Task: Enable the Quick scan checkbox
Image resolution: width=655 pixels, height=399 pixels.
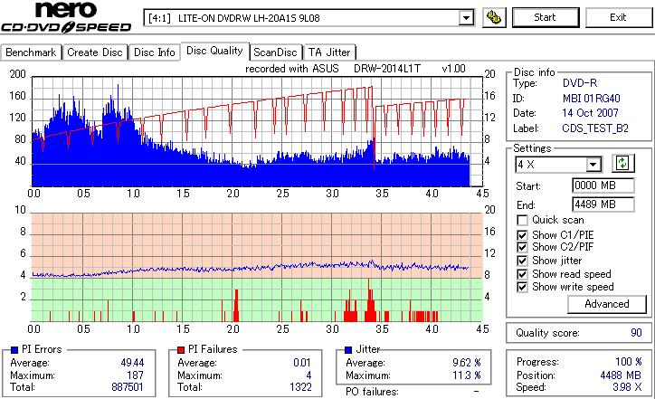Action: [522, 220]
